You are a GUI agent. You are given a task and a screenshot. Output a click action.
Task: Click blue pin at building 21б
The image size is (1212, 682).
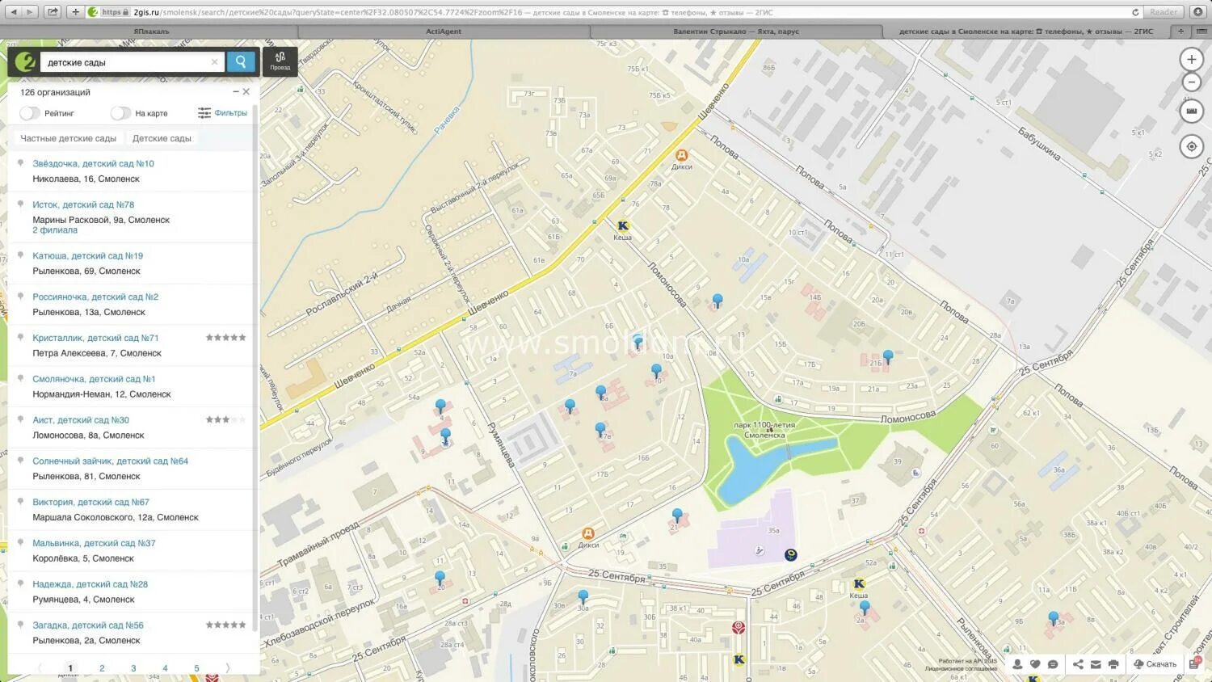[x=888, y=356]
